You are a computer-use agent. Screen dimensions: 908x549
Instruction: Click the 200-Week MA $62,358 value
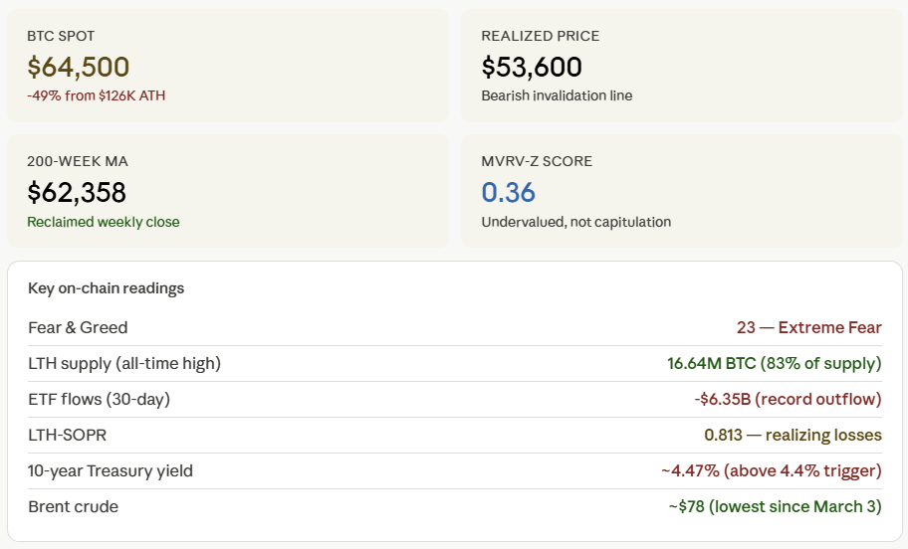click(x=77, y=192)
